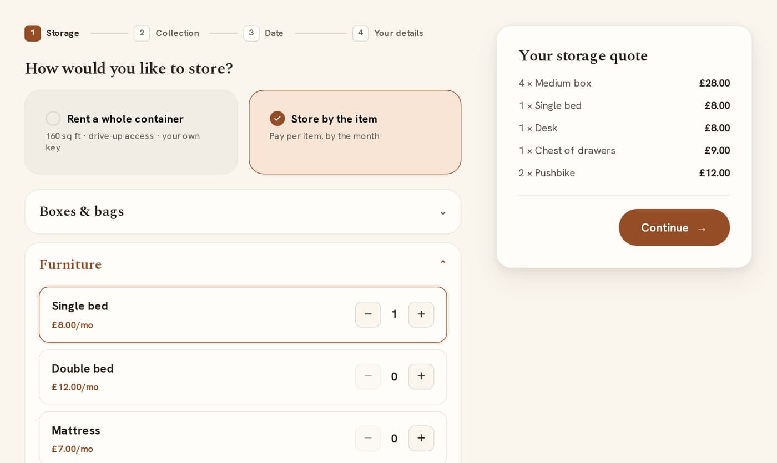The height and width of the screenshot is (463, 777).
Task: Click the How would you like to store heading
Action: pyautogui.click(x=129, y=69)
